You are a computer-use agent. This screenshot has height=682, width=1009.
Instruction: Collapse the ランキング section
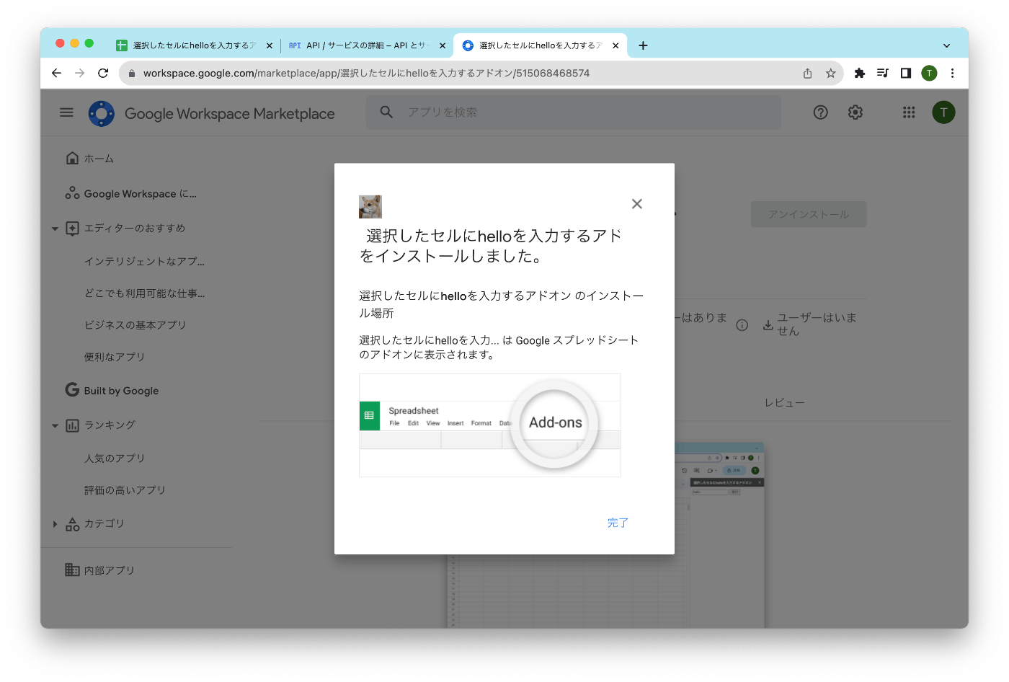click(x=55, y=425)
